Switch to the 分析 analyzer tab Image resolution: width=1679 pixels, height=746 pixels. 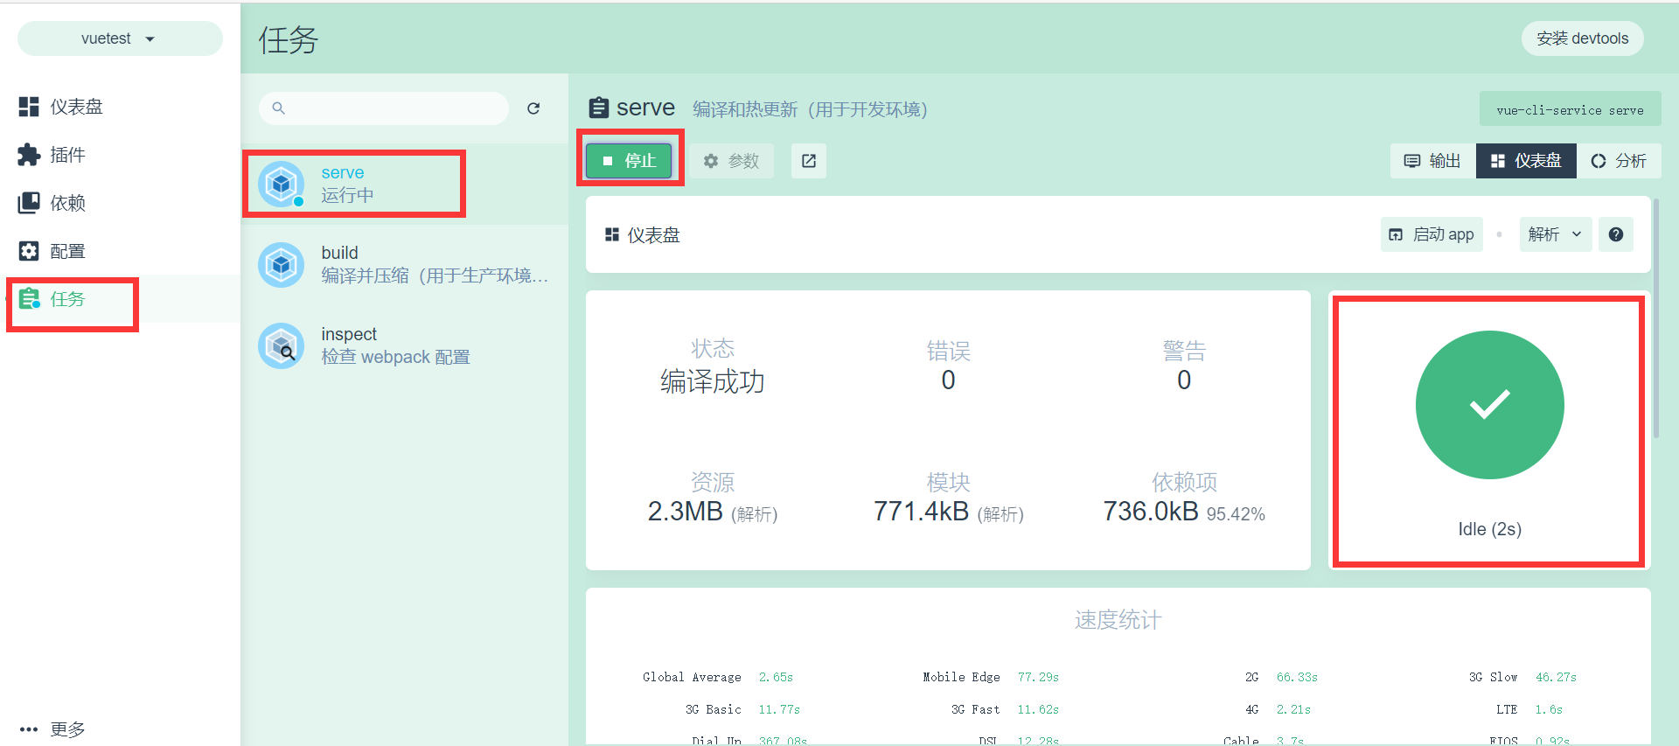[1619, 161]
